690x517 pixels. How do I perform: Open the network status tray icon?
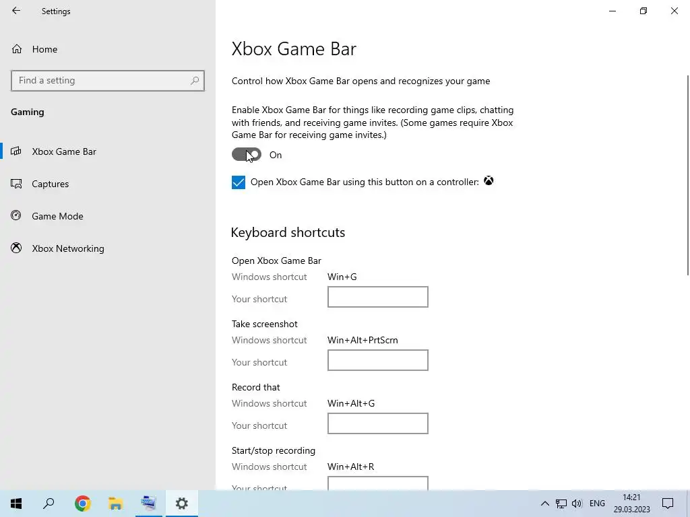click(561, 504)
